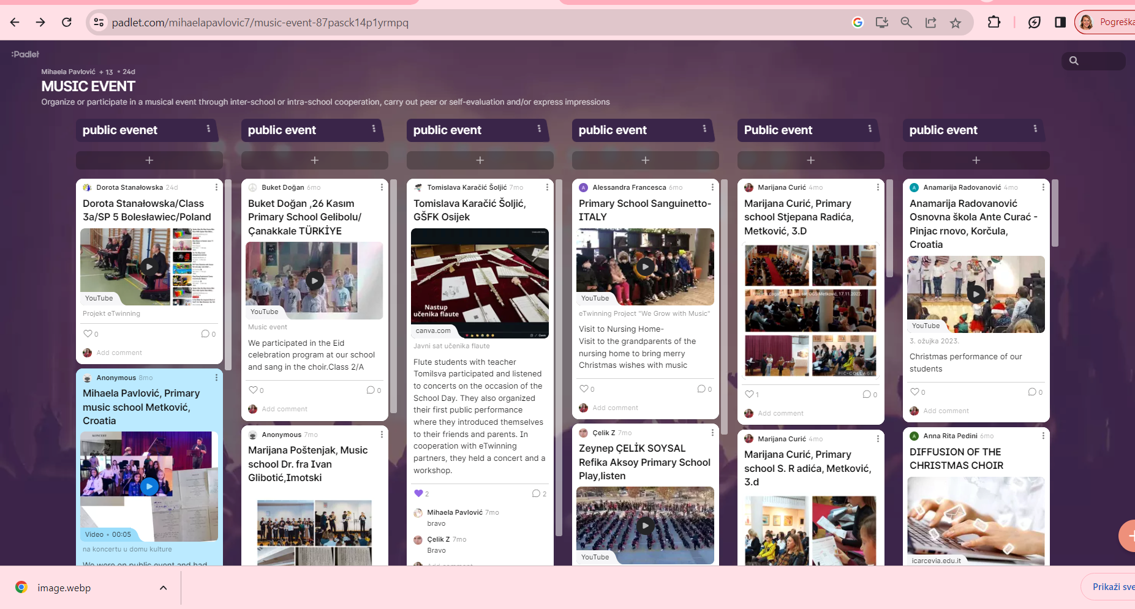Open the Extensions puzzle icon
The width and height of the screenshot is (1135, 609).
click(994, 23)
